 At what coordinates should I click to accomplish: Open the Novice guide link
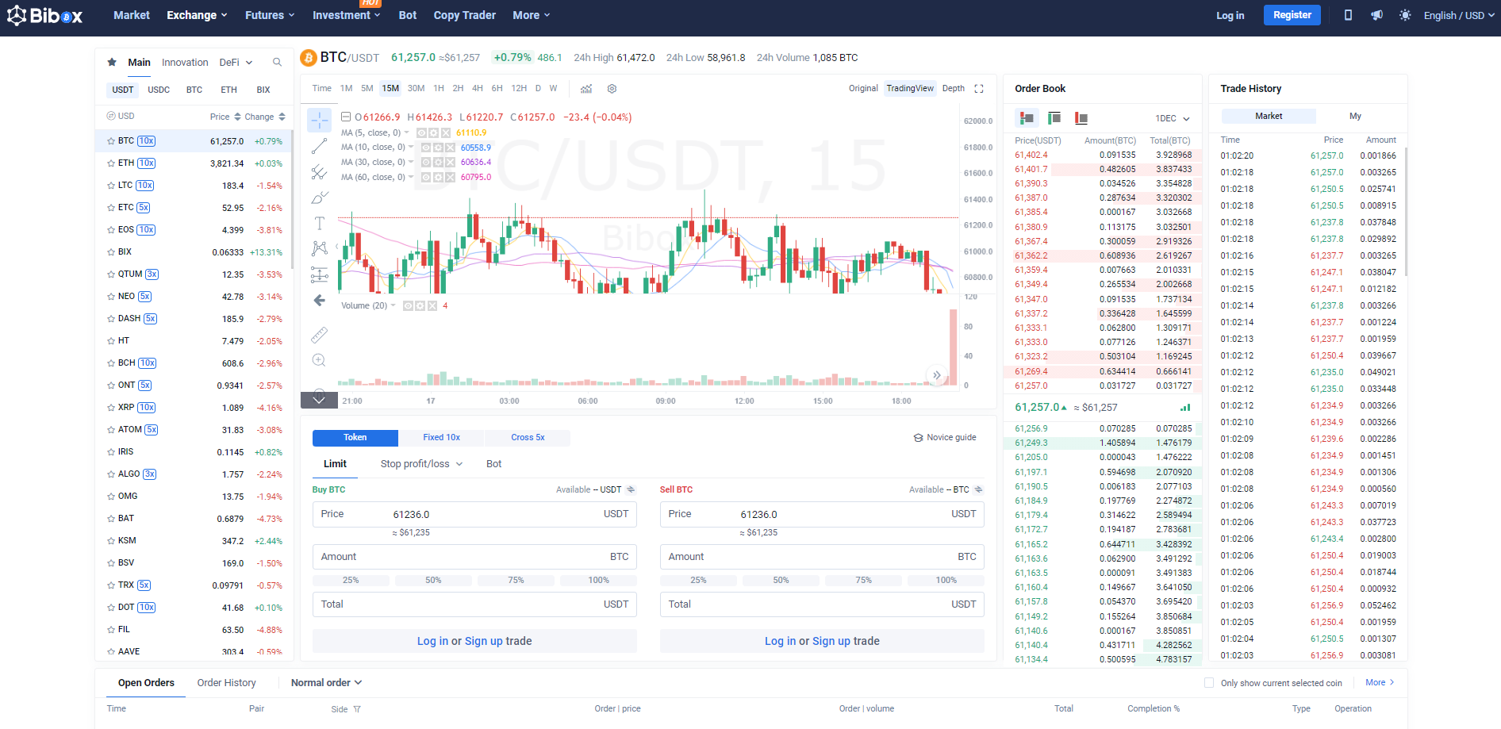click(x=945, y=438)
